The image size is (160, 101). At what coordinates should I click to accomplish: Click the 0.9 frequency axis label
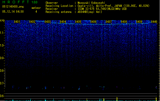tap(2, 58)
